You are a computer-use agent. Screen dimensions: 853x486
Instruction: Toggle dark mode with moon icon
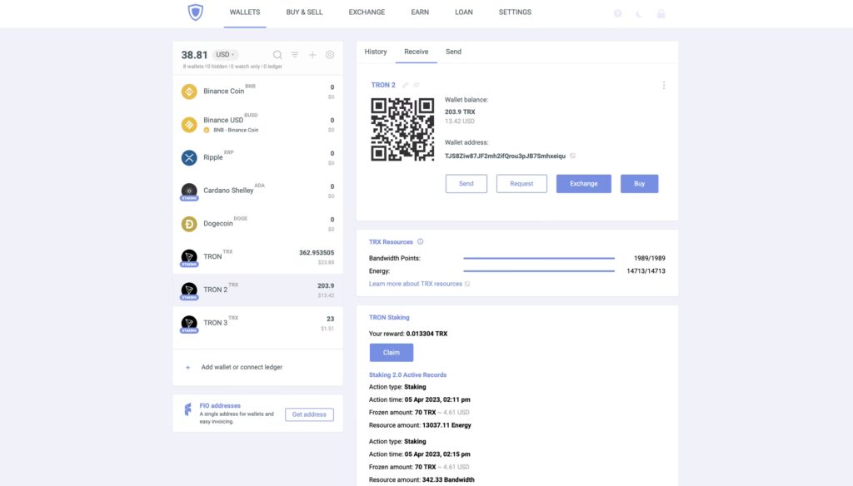[x=639, y=13]
